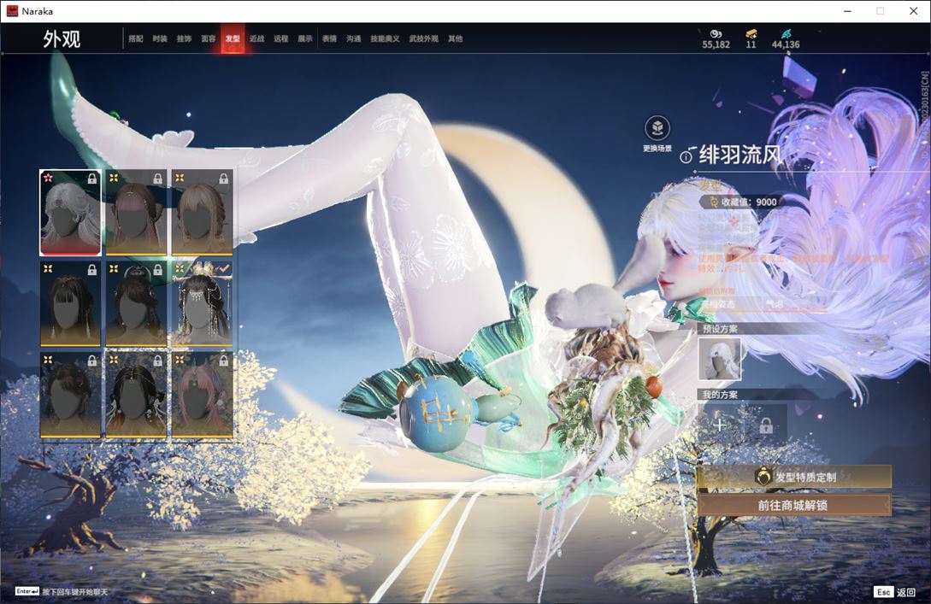Click the gold bar currency icon above 11
This screenshot has width=931, height=604.
pyautogui.click(x=751, y=34)
